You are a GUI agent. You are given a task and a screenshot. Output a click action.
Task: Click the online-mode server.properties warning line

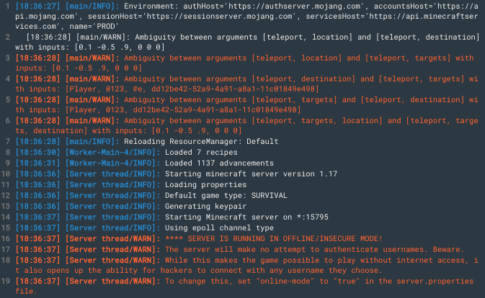coord(244,286)
